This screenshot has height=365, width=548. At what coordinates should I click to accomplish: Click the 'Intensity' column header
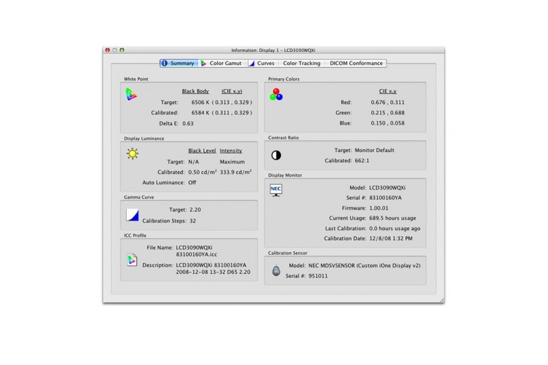click(231, 151)
